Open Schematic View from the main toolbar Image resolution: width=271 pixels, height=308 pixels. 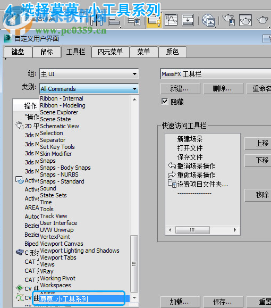coord(188,20)
